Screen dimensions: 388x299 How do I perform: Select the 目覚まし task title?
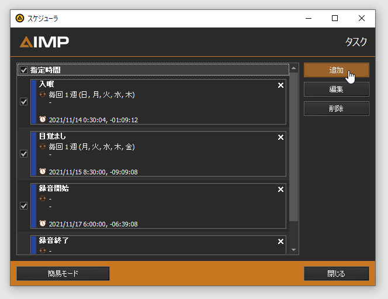pos(53,136)
